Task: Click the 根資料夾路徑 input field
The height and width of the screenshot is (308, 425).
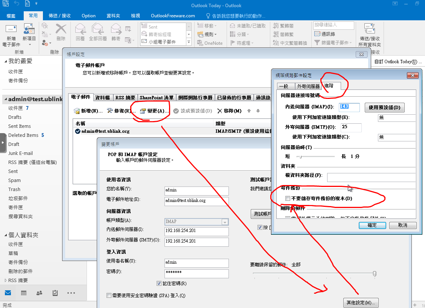Action: [371, 178]
